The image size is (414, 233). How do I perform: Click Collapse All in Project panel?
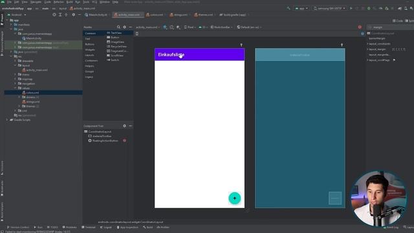click(66, 14)
